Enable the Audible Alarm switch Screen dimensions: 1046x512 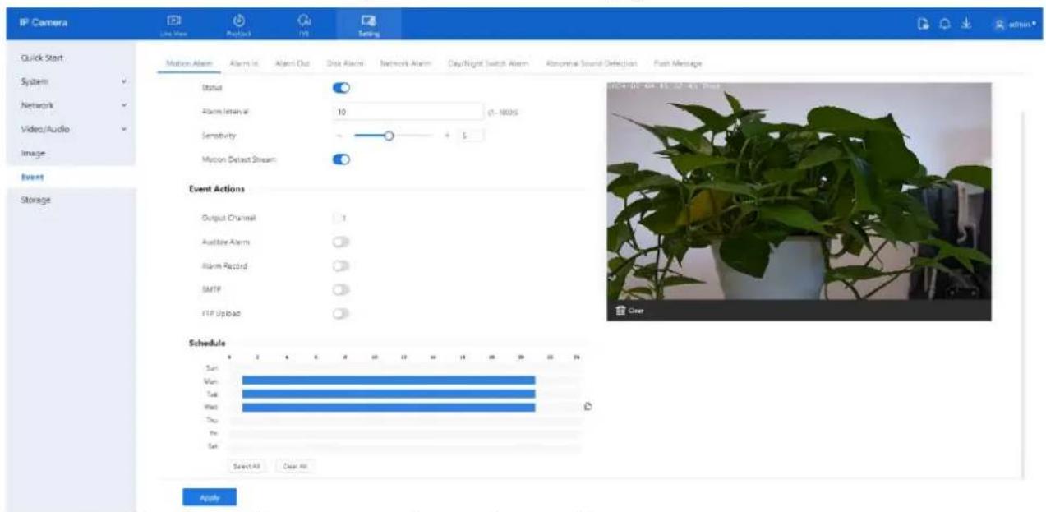point(341,242)
